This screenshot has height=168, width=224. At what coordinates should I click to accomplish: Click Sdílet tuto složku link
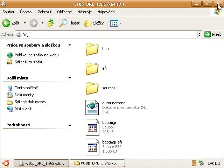pyautogui.click(x=29, y=62)
